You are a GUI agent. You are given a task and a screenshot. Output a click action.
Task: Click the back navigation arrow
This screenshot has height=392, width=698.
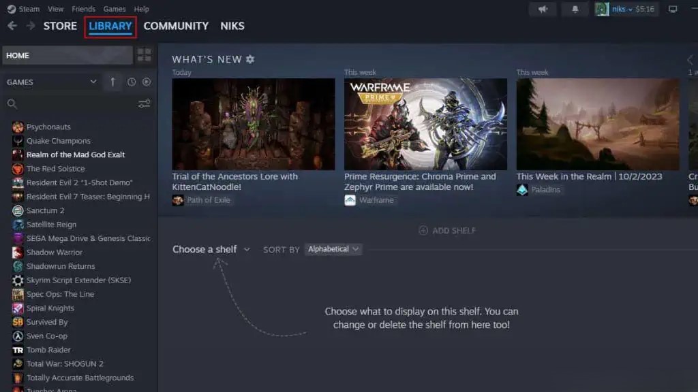pos(12,26)
